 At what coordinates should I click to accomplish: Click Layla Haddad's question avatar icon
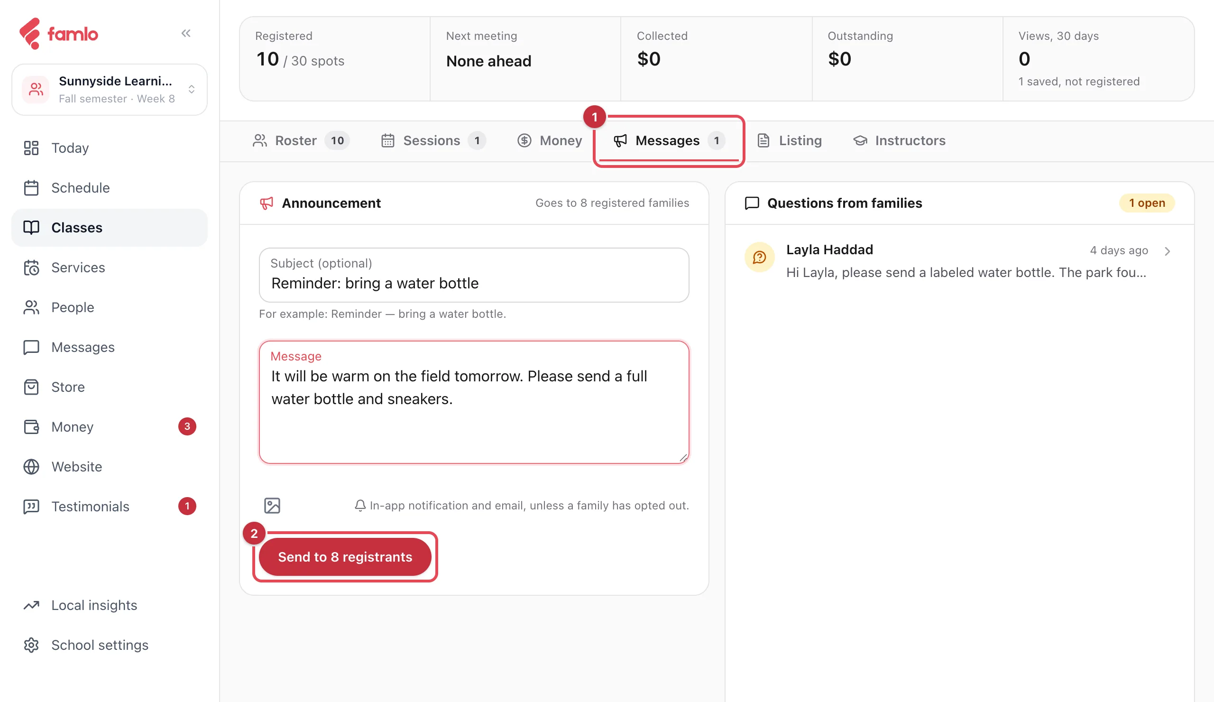[759, 257]
